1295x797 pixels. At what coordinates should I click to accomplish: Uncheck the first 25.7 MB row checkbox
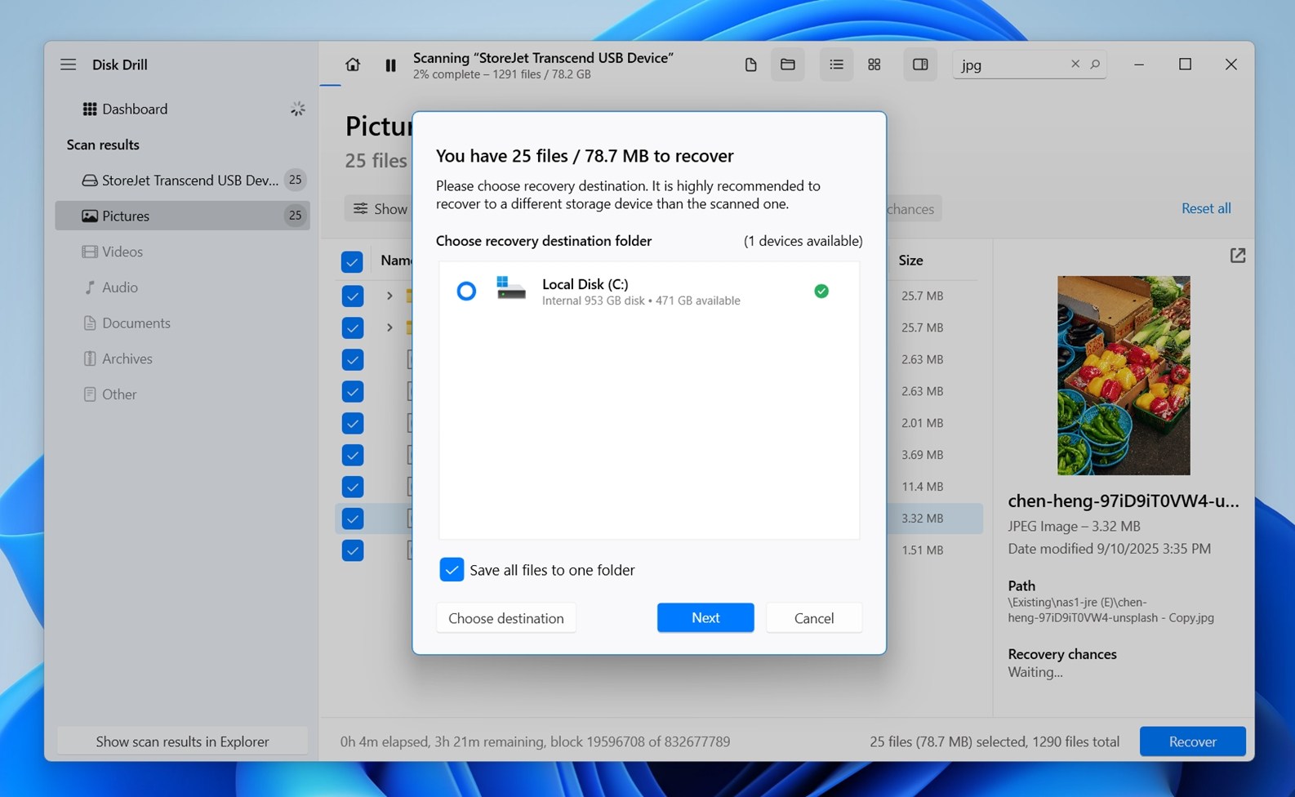[352, 296]
